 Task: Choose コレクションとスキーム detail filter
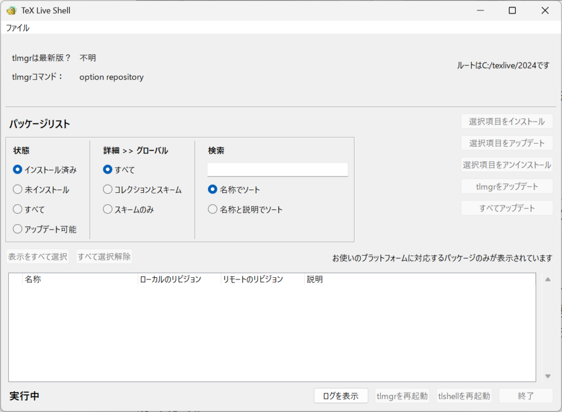point(108,190)
